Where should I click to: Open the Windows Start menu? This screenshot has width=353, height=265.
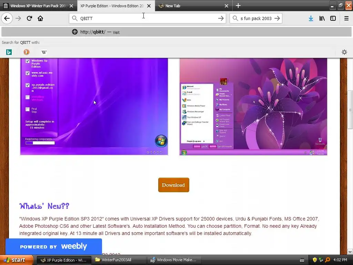pyautogui.click(x=17, y=260)
